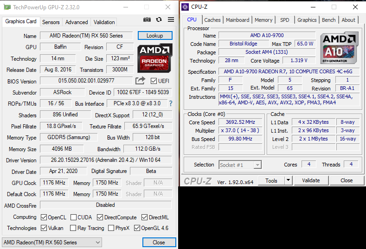Screen dimensions: 366x249
Task: Click the Lookup button
Action: (x=155, y=35)
